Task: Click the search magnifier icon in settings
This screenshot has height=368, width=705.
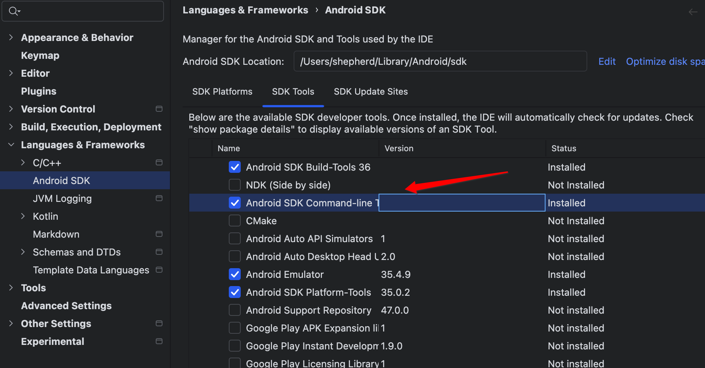Action: tap(14, 11)
